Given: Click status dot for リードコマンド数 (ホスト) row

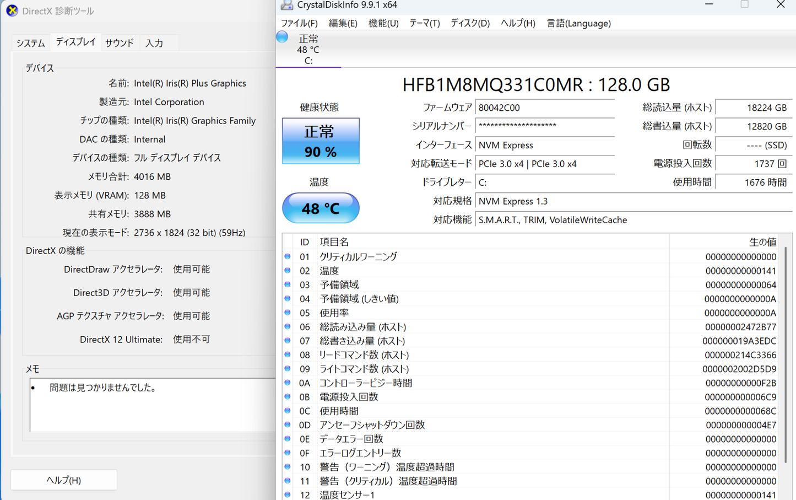Looking at the screenshot, I should (x=288, y=354).
